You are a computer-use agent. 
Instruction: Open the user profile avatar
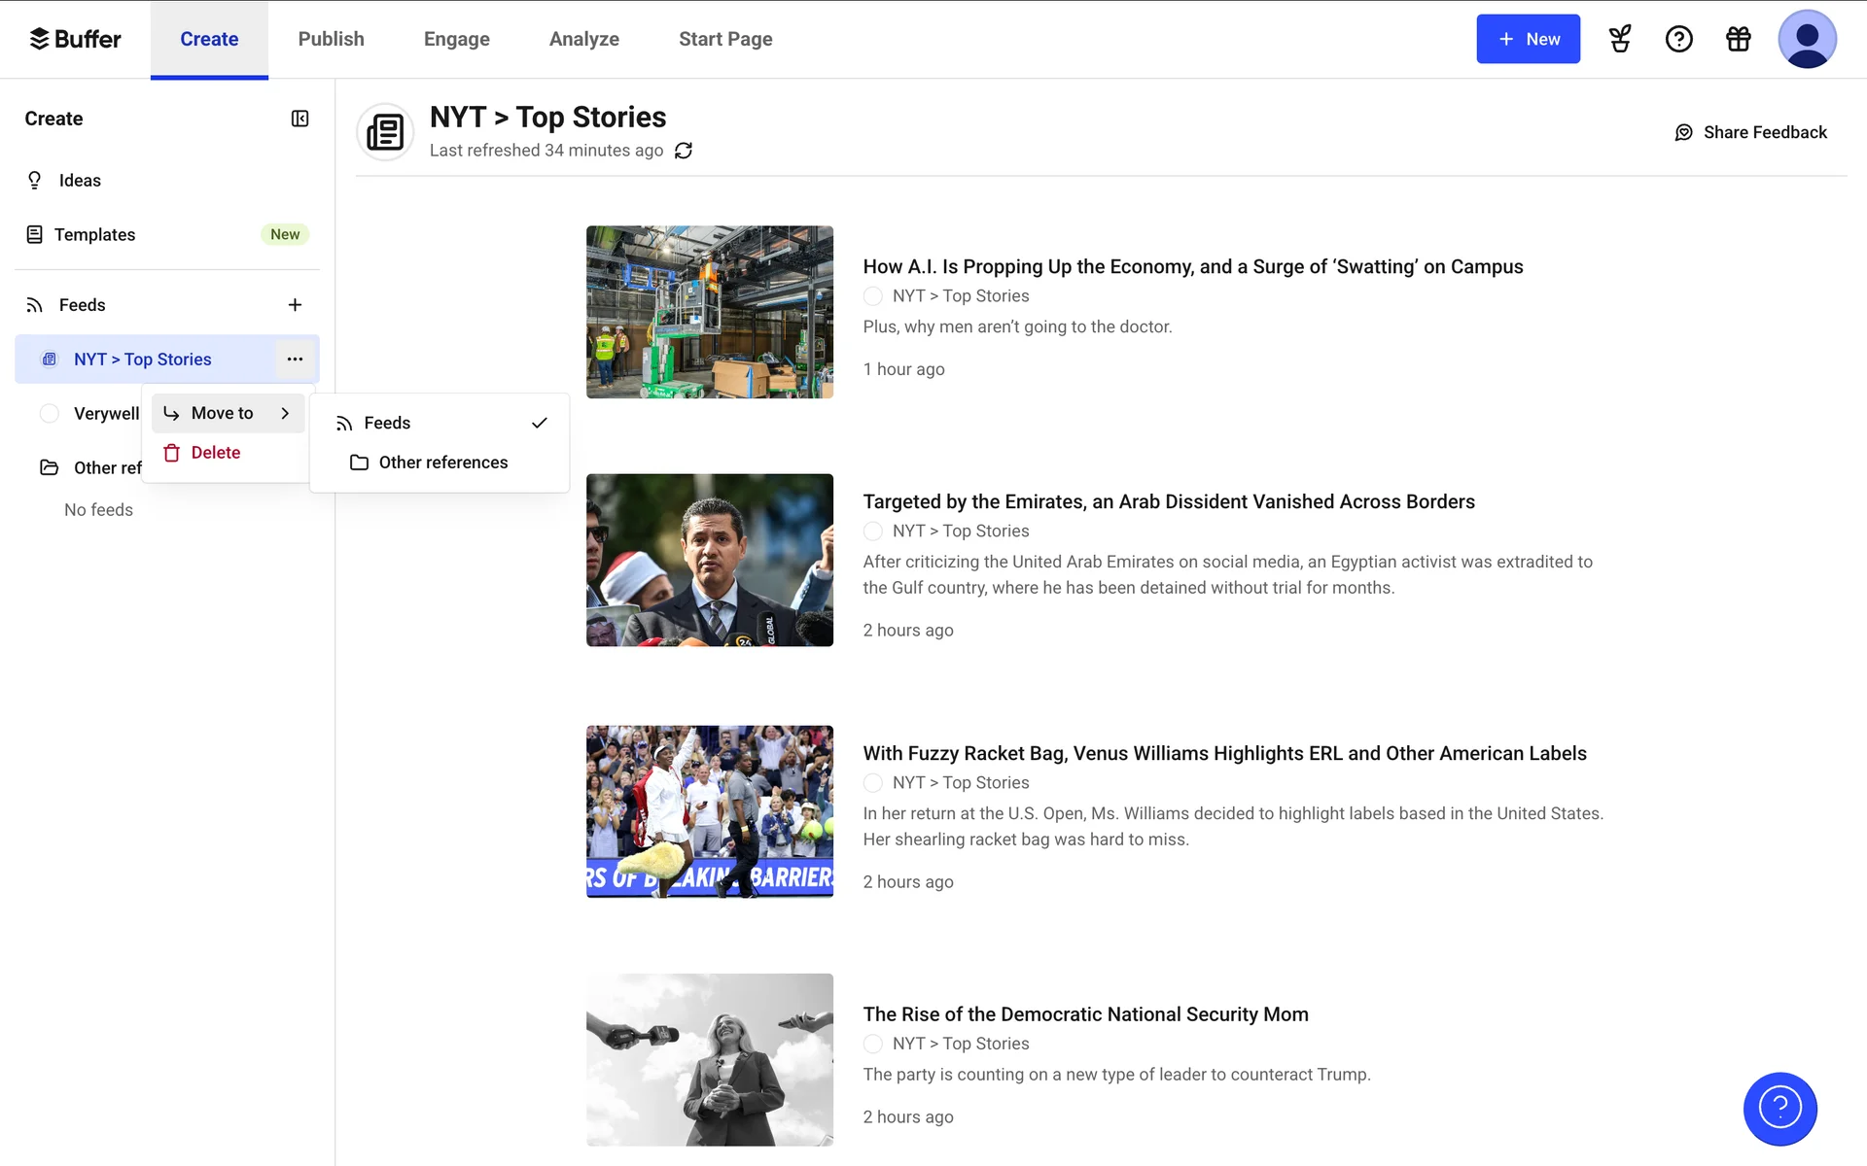point(1806,39)
